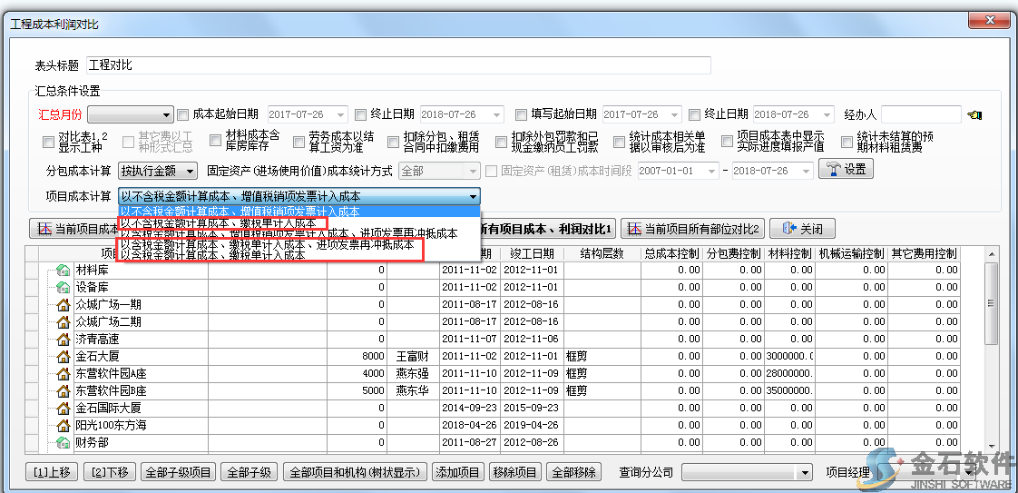
Task: Click 当前项目所有部位对比2 chart button
Action: click(693, 228)
